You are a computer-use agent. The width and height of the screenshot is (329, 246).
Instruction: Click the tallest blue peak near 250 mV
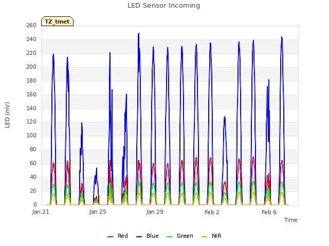click(138, 33)
